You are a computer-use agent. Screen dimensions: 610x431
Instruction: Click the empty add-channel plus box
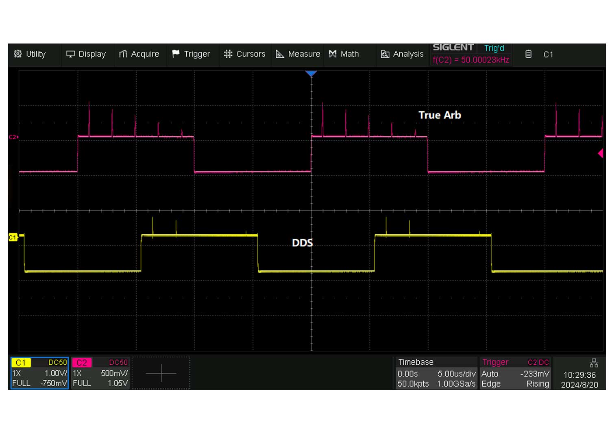pos(161,373)
